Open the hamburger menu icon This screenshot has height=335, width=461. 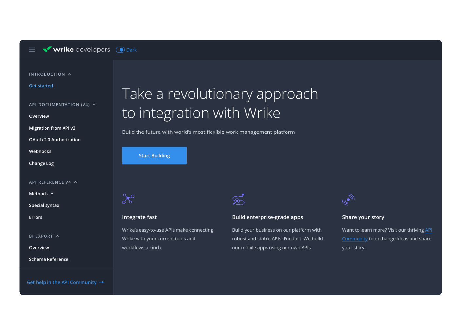pos(32,50)
